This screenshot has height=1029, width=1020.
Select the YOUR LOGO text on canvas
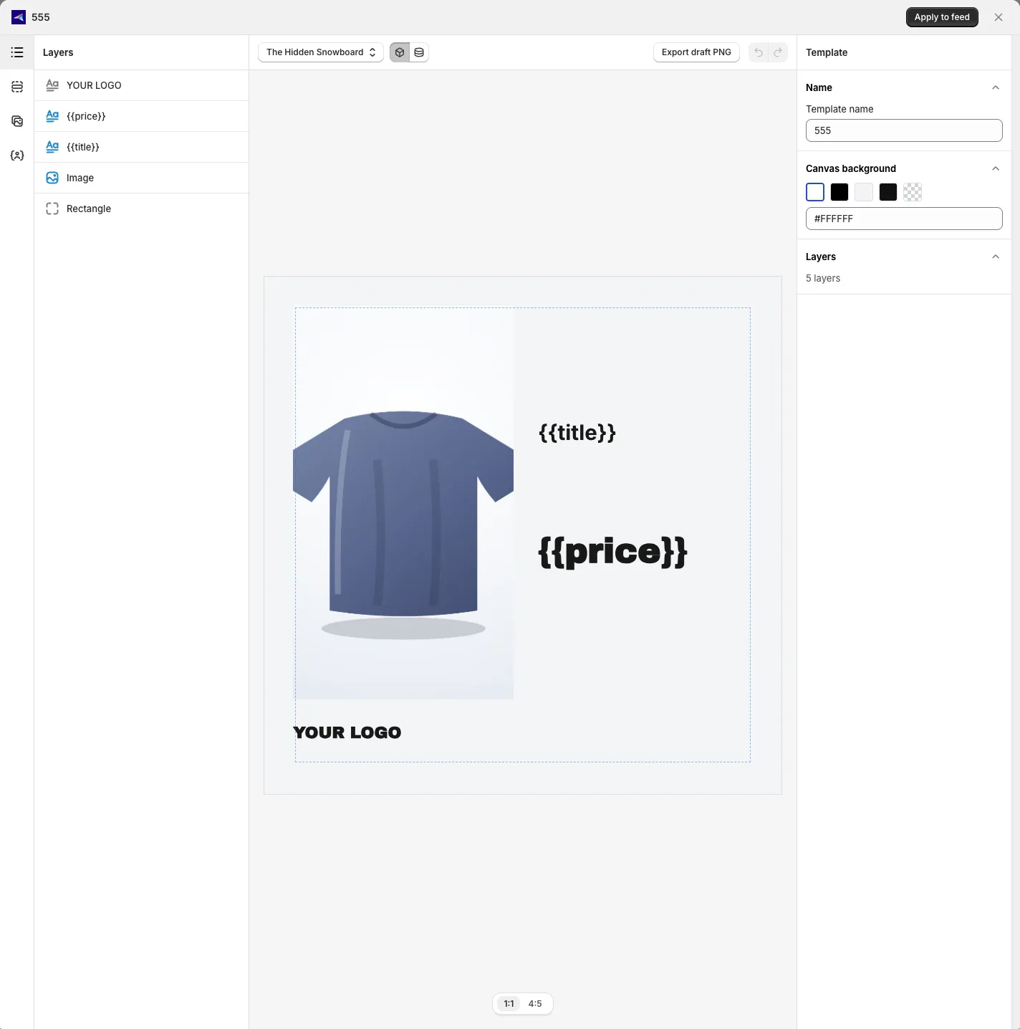(x=347, y=732)
